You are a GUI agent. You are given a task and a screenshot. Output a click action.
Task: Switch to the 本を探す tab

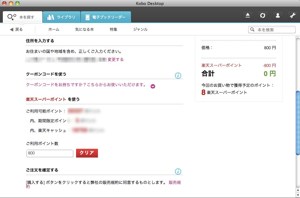pos(22,17)
